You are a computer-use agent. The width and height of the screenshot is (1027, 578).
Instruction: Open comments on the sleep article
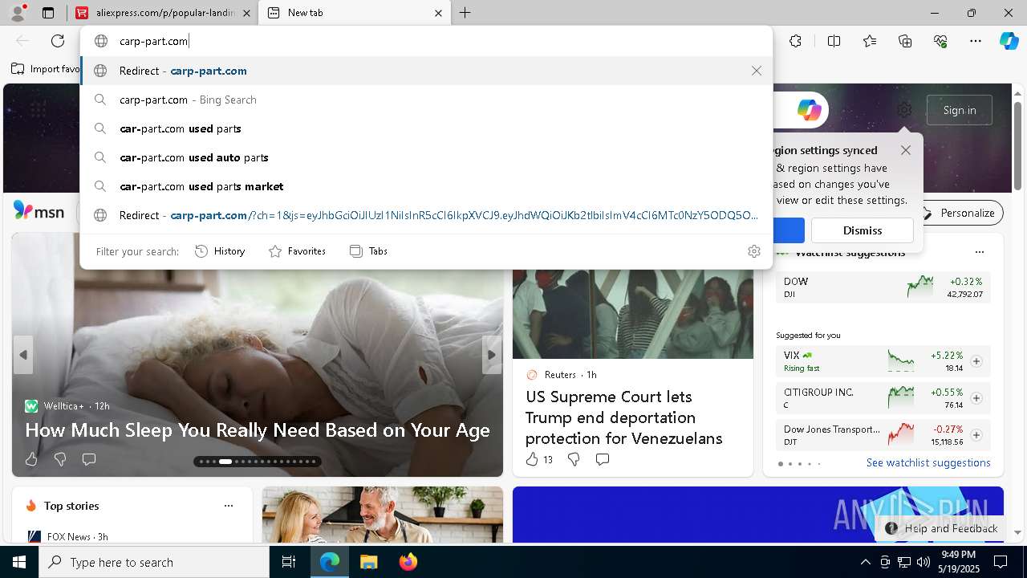89,459
